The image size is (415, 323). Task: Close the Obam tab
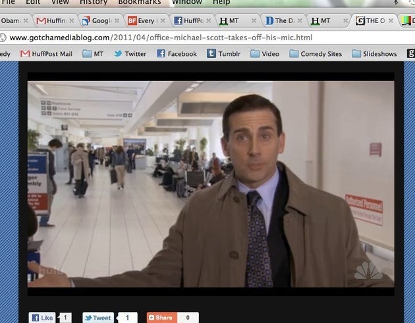tap(26, 20)
